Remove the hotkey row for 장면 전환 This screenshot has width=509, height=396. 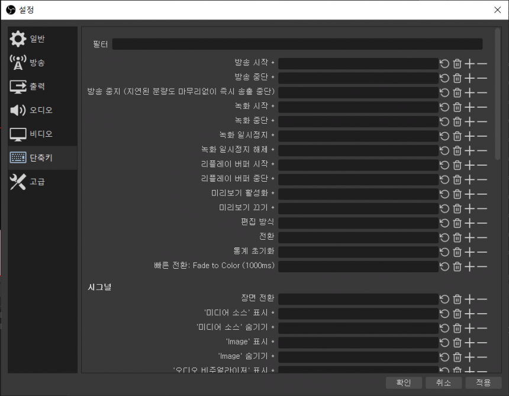click(482, 299)
